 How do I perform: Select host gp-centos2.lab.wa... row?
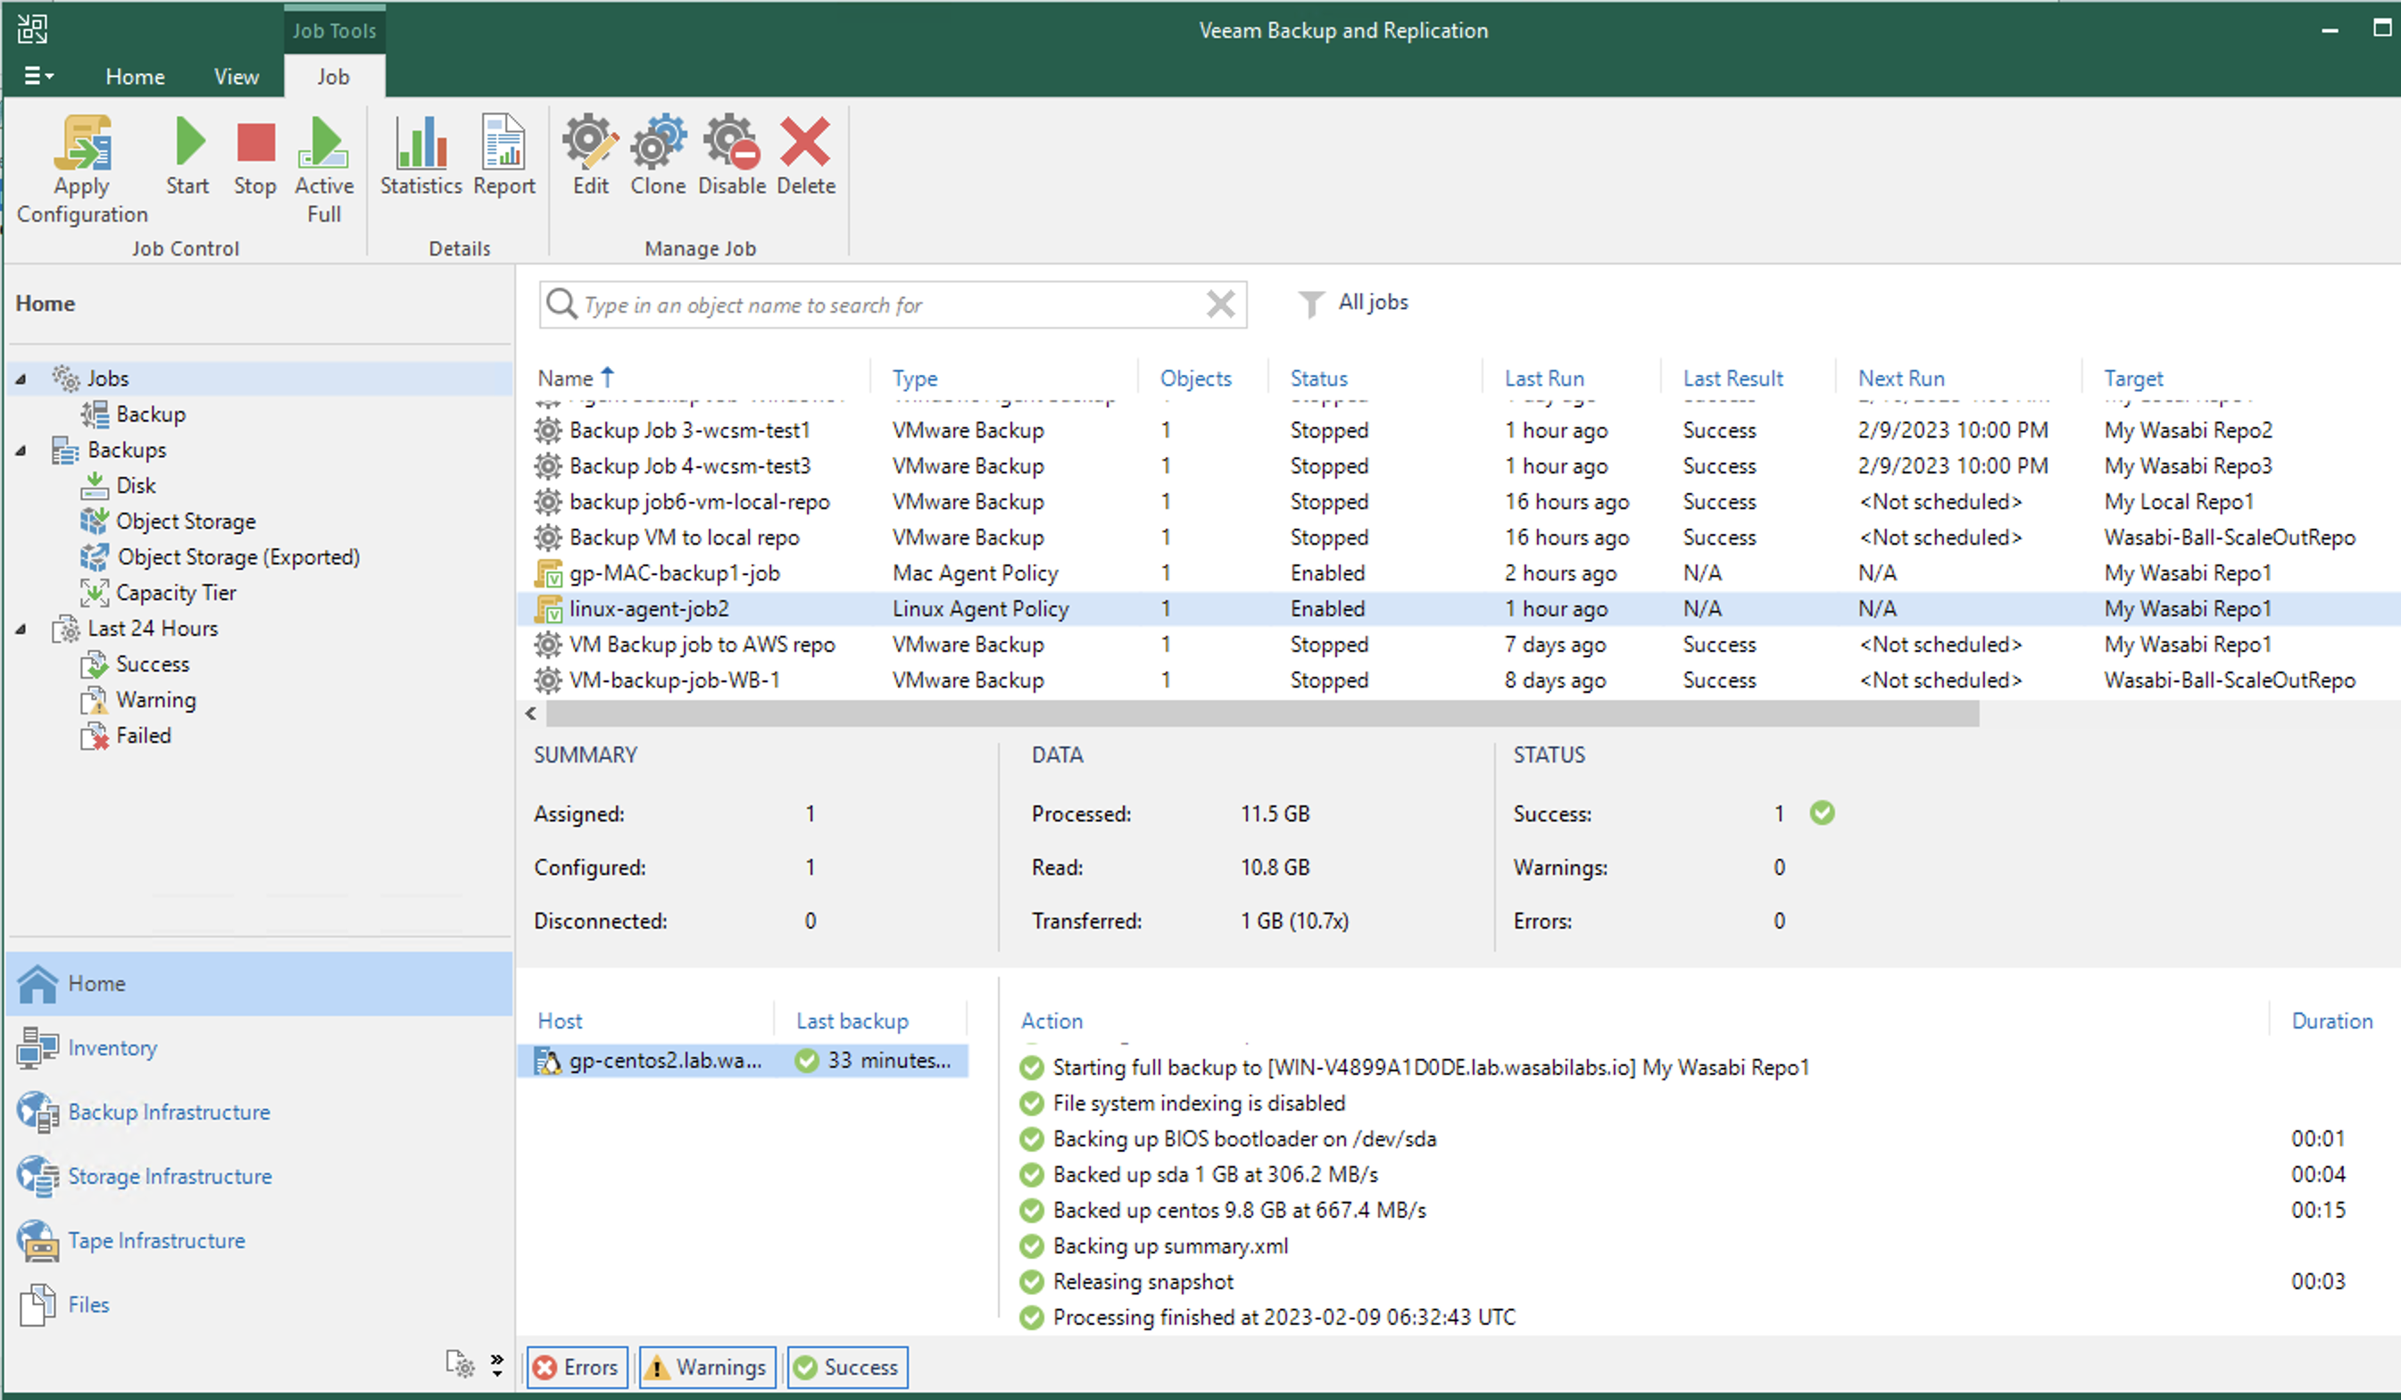(744, 1061)
